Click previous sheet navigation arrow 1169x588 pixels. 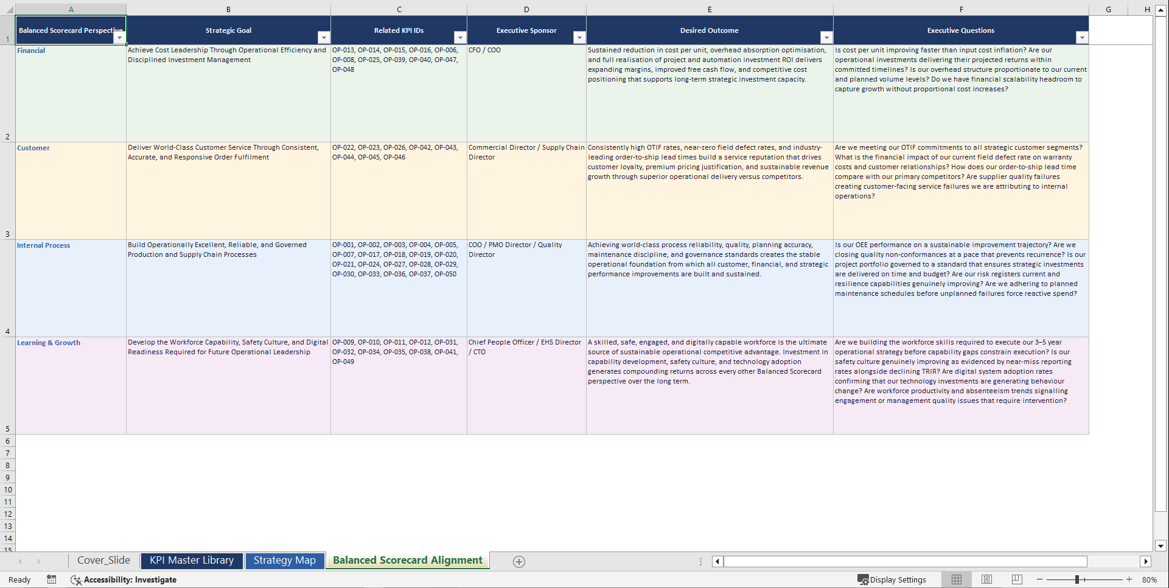coord(20,561)
